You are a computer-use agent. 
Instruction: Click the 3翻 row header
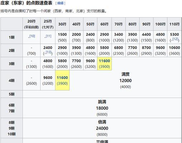(11, 64)
